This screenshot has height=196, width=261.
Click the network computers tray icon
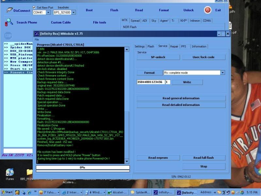coord(228,192)
